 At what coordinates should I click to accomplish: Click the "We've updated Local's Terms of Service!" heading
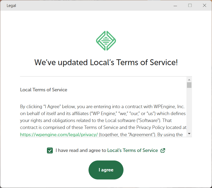[x=106, y=62]
